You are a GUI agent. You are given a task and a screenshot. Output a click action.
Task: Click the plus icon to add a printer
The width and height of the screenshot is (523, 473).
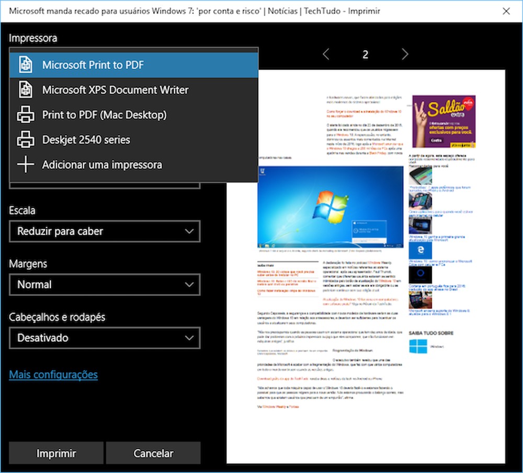(25, 164)
